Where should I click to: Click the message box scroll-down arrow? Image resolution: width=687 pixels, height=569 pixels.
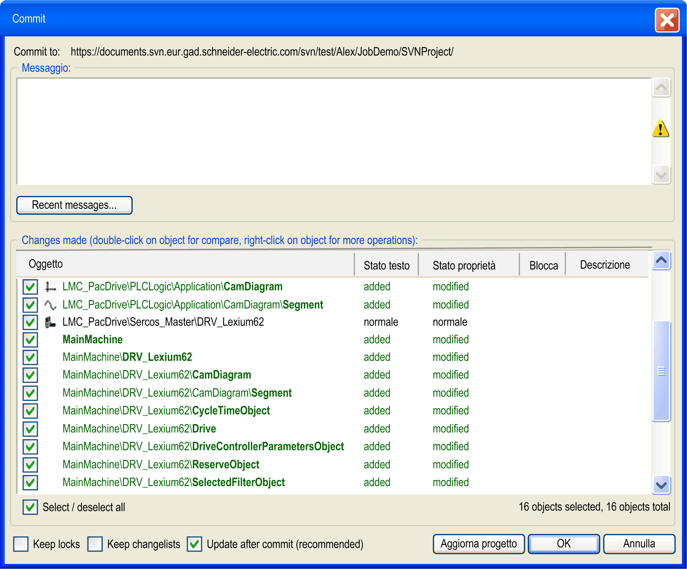[x=661, y=175]
